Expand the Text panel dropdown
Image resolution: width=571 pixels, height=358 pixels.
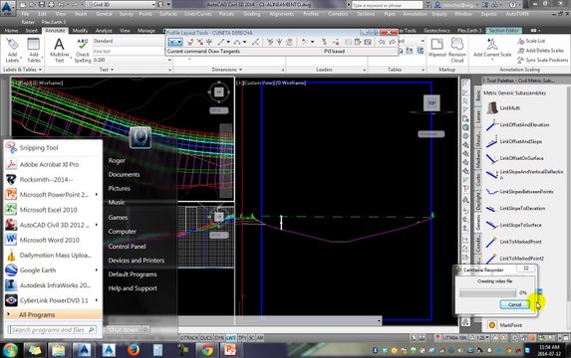(x=107, y=70)
